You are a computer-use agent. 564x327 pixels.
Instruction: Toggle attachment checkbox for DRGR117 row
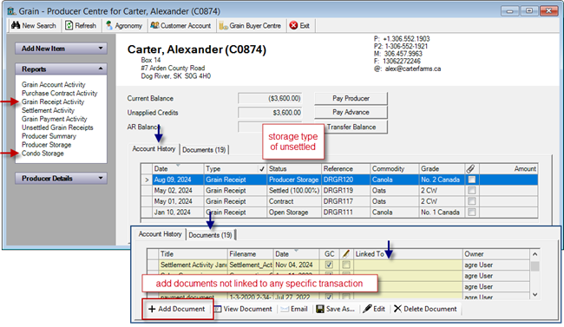pyautogui.click(x=471, y=201)
